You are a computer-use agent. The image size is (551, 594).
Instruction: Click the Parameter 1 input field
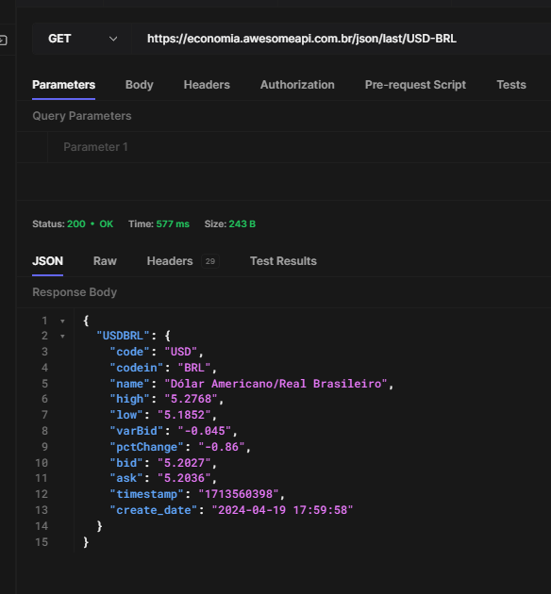click(x=299, y=147)
